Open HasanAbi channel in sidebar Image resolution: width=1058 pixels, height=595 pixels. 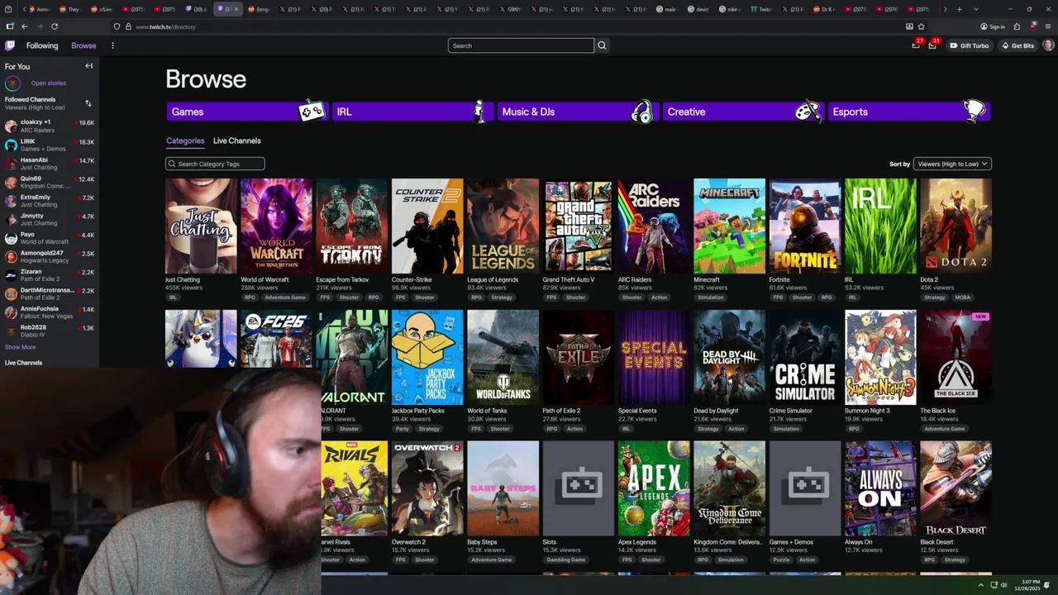(x=49, y=164)
